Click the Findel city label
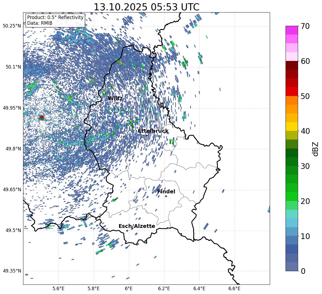 (x=166, y=191)
